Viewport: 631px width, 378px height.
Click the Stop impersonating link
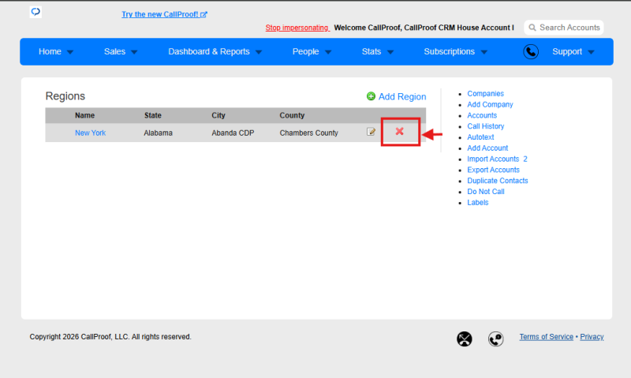[297, 28]
